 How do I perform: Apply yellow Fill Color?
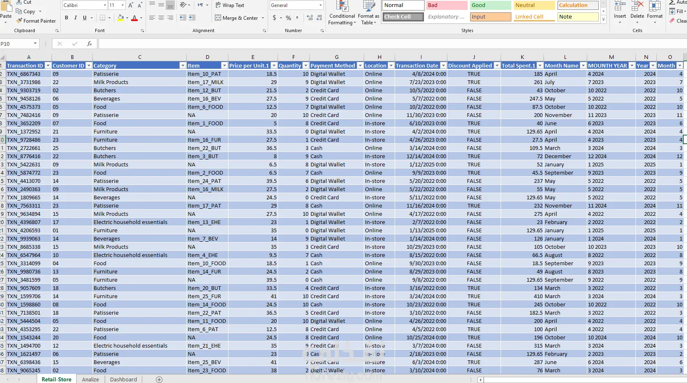(120, 18)
